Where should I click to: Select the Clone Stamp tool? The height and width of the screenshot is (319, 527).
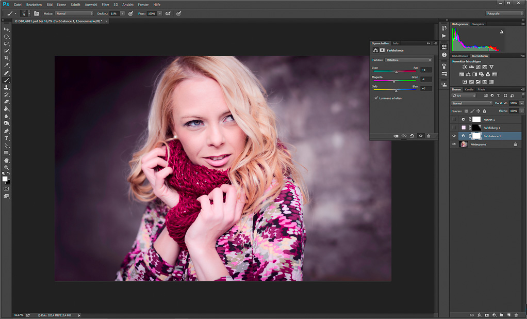click(x=6, y=87)
